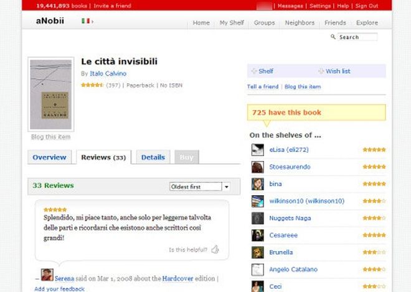Open the Buy tab
The image size is (411, 292).
tap(187, 157)
